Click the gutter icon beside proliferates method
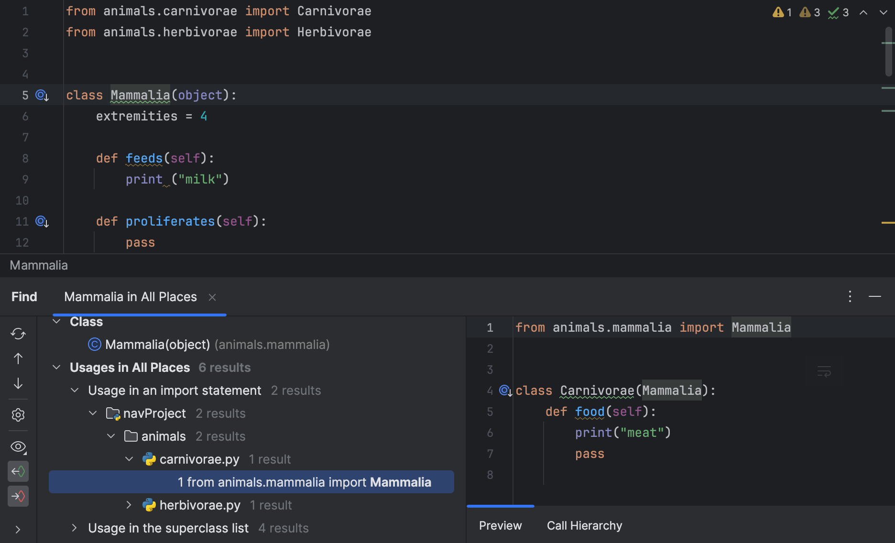This screenshot has width=895, height=543. click(42, 221)
